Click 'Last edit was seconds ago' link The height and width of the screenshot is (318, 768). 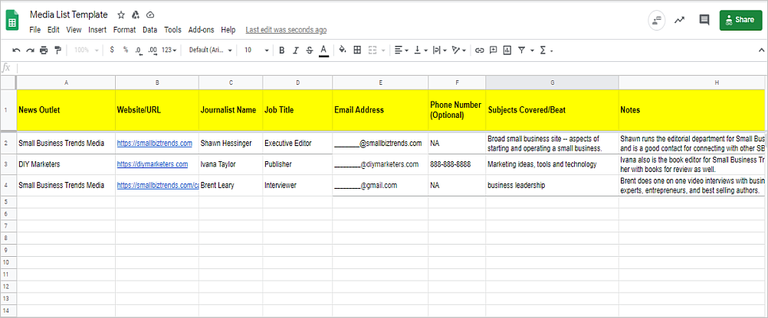[286, 30]
